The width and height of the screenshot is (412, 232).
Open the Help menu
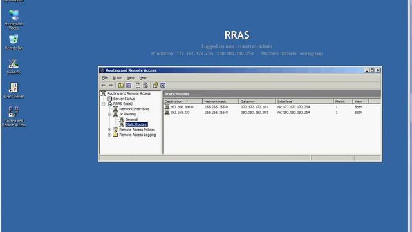(143, 78)
